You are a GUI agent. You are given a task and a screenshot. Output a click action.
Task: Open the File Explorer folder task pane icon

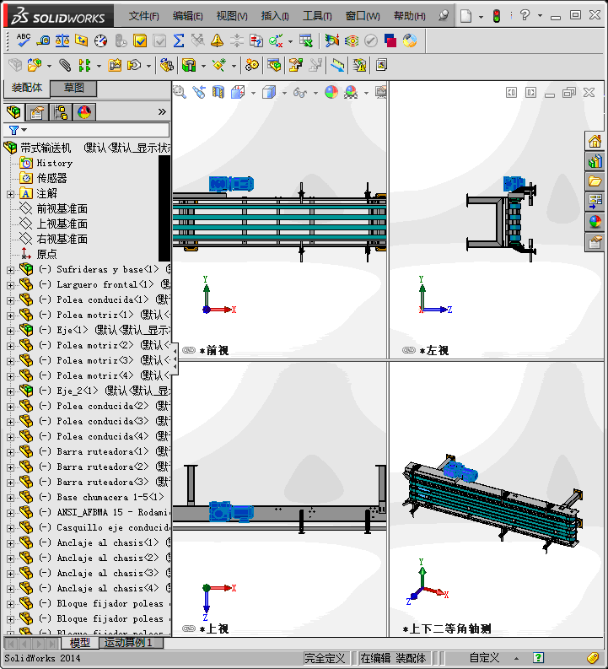pos(595,181)
